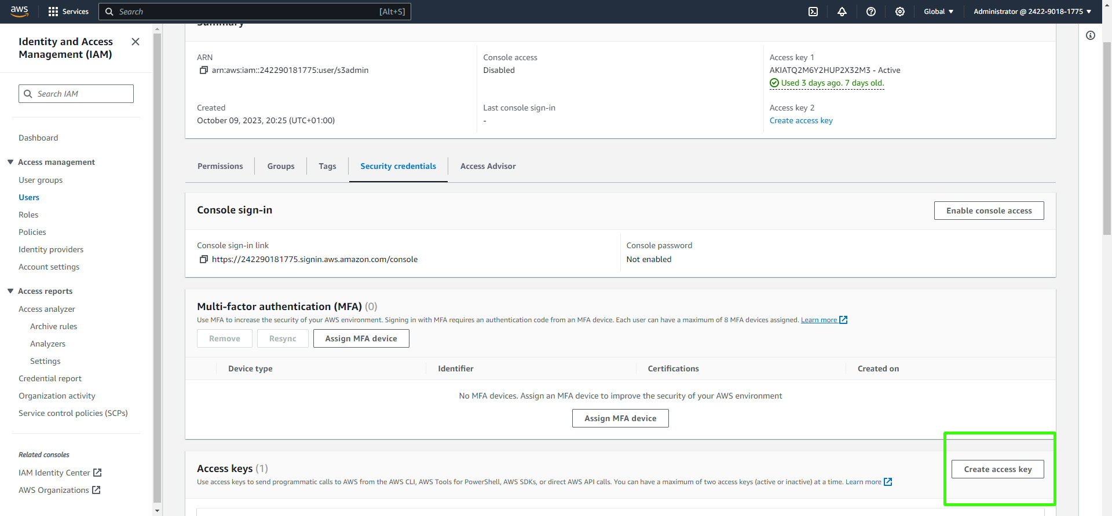Screen dimensions: 1112x516
Task: Open Analyzers in sidebar
Action: 48,344
